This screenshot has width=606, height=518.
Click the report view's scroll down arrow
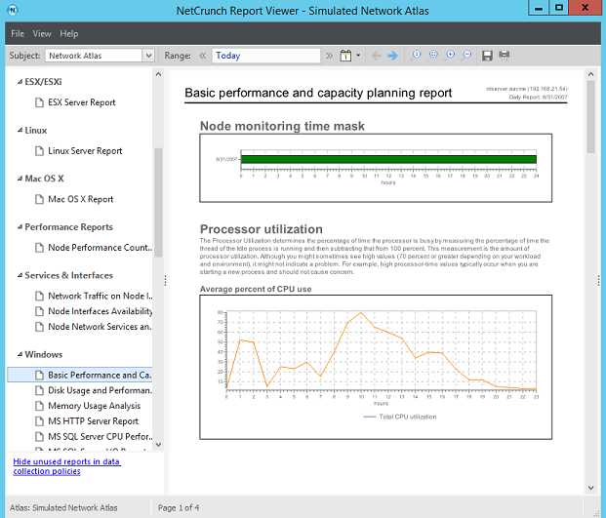click(590, 488)
